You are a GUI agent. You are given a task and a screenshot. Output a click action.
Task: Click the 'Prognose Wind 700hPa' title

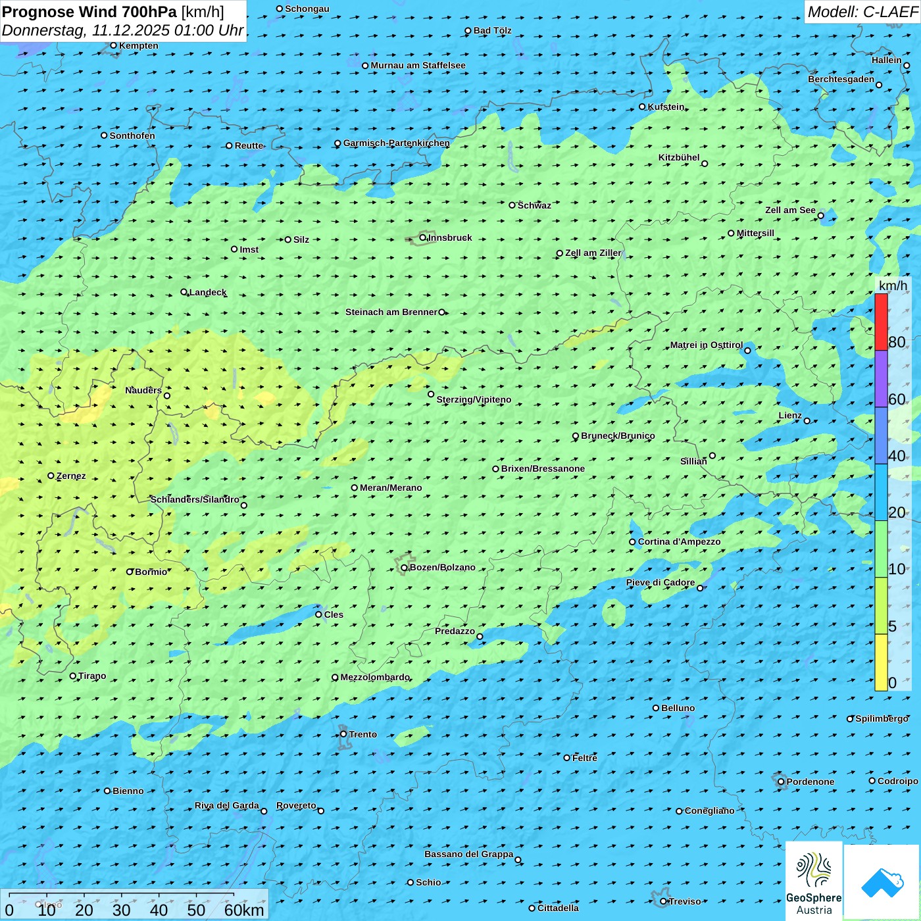(x=89, y=12)
